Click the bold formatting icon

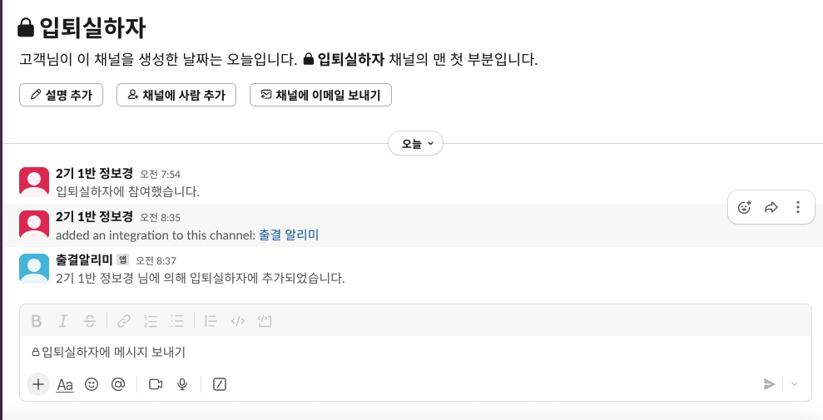[x=37, y=321]
